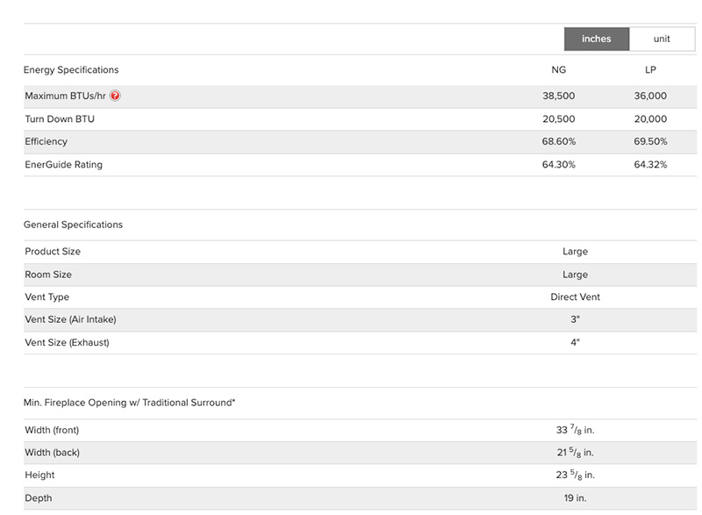Select the Product Size row label

pyautogui.click(x=53, y=252)
